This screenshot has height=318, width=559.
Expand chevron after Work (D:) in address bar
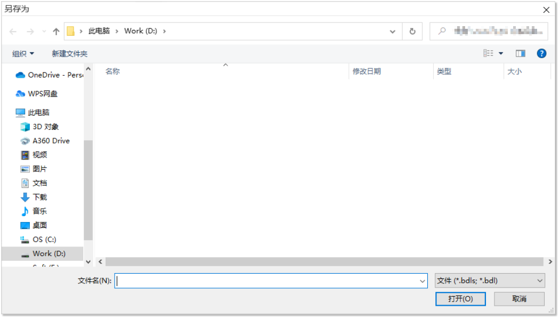point(164,31)
